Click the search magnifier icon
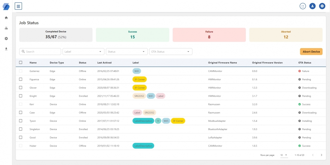Screen dimensions: 330x165 (23, 51)
